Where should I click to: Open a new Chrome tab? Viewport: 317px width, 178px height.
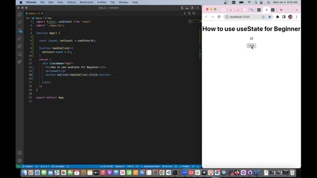click(x=281, y=10)
